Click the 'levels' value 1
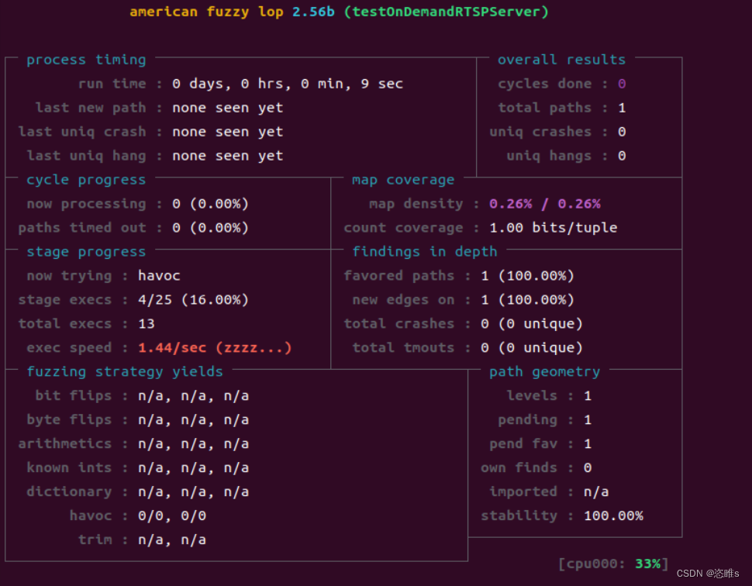The image size is (752, 586). pos(588,396)
